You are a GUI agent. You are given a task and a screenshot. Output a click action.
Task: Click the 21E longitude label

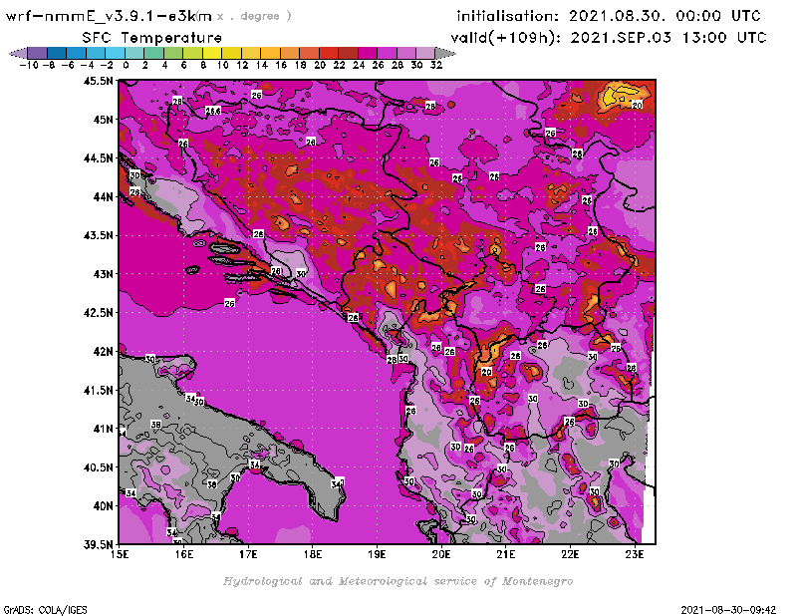(506, 554)
